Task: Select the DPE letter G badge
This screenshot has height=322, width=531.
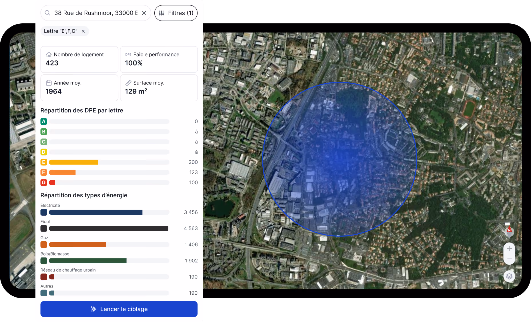Action: (44, 183)
